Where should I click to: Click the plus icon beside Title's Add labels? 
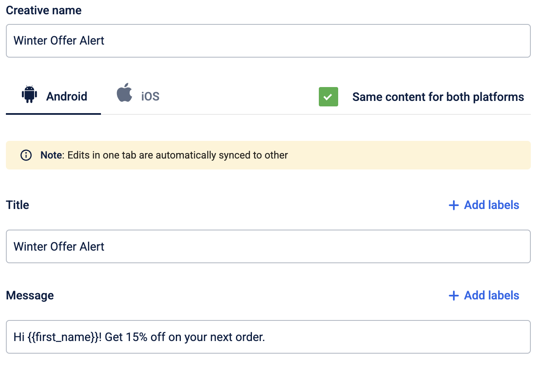tap(453, 205)
